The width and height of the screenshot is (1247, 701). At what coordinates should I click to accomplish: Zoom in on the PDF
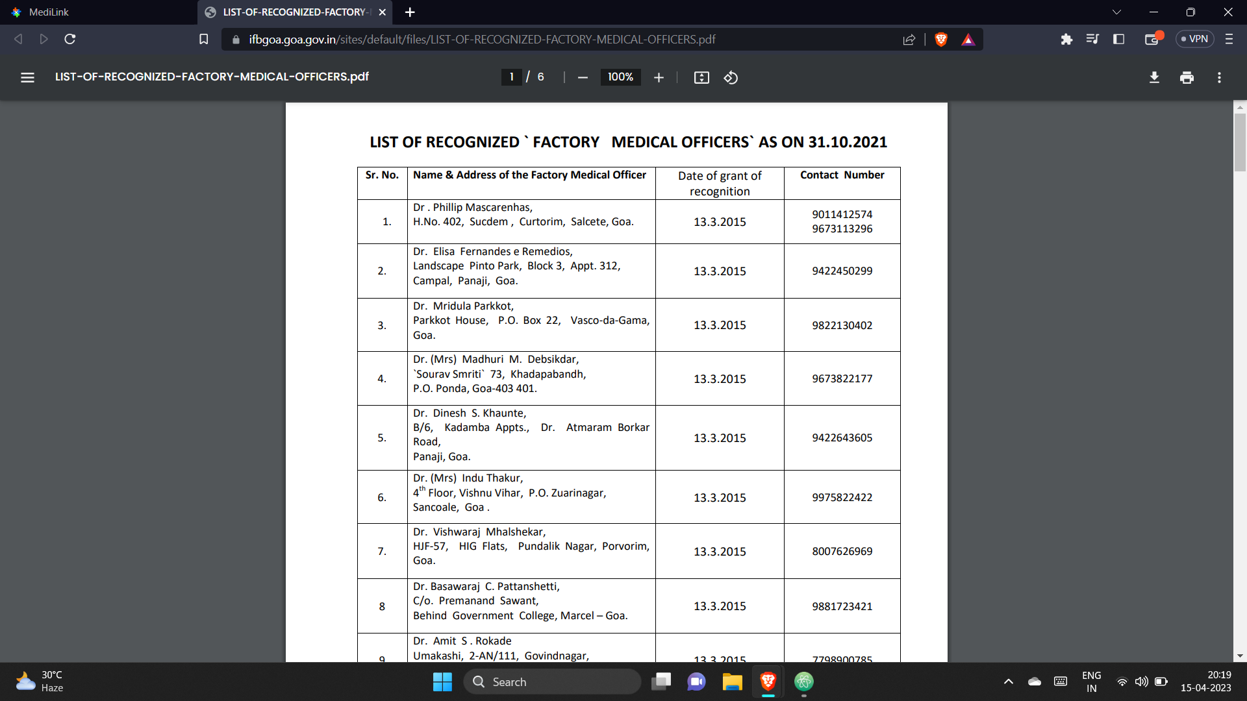coord(659,77)
